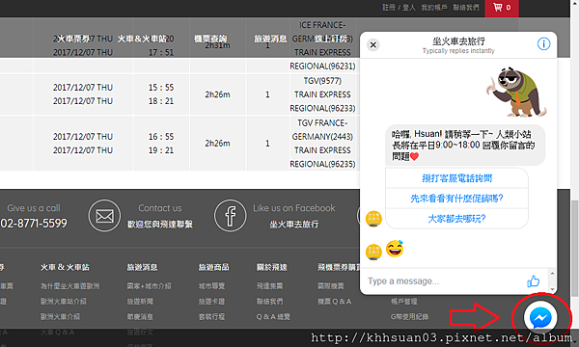Click footer link G幣使用紀錄
The width and height of the screenshot is (579, 347).
tap(409, 317)
